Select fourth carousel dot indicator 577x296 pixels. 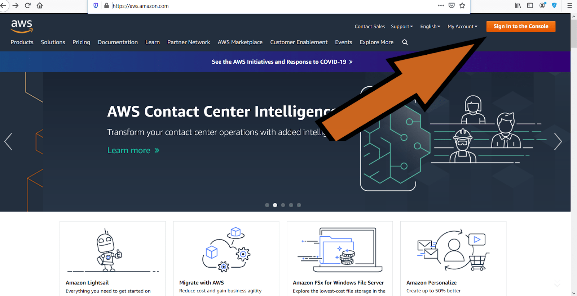click(291, 205)
